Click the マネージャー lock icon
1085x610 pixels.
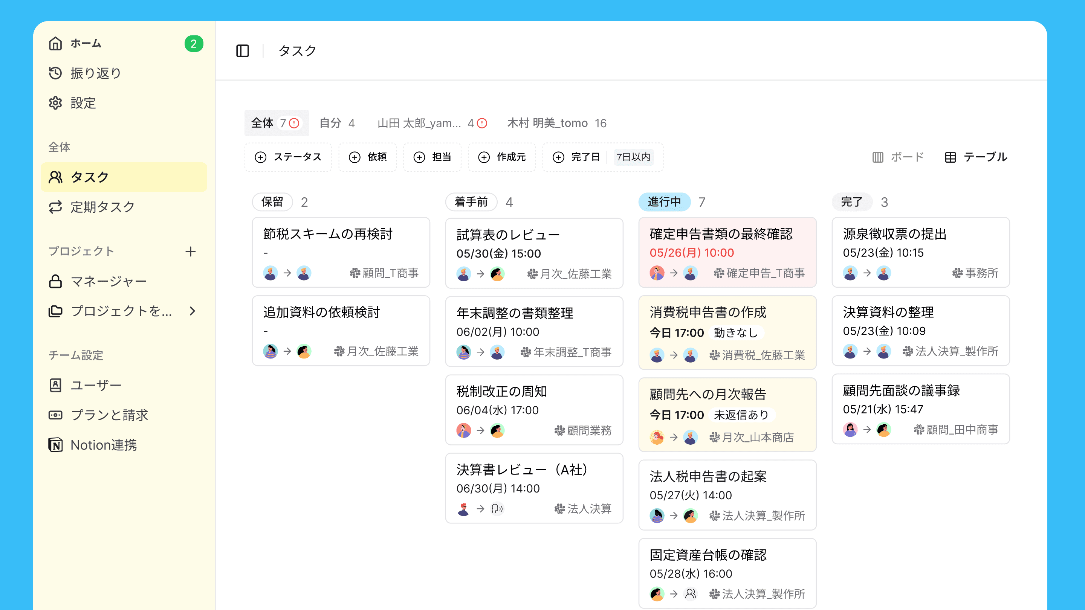(x=55, y=281)
